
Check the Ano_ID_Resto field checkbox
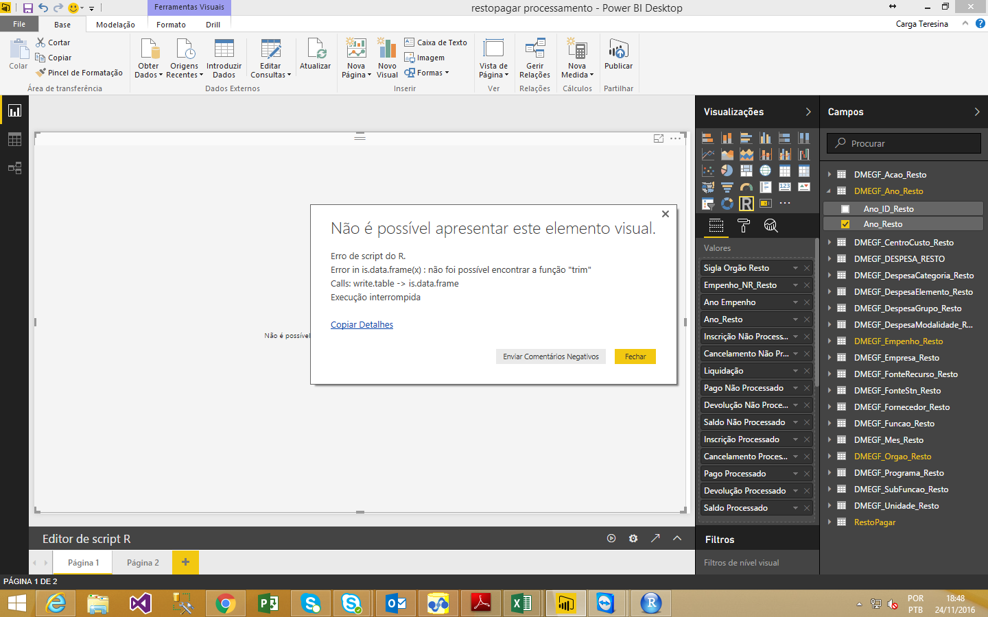845,209
